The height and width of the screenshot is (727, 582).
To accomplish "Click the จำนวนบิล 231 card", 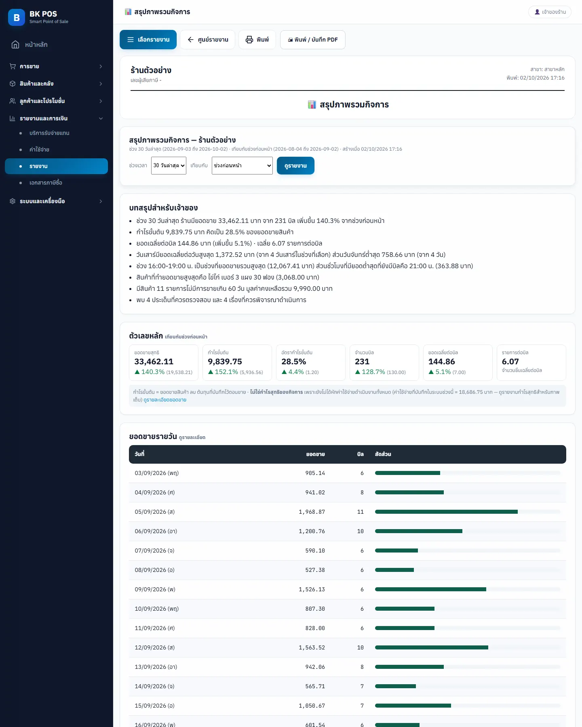I will coord(384,363).
